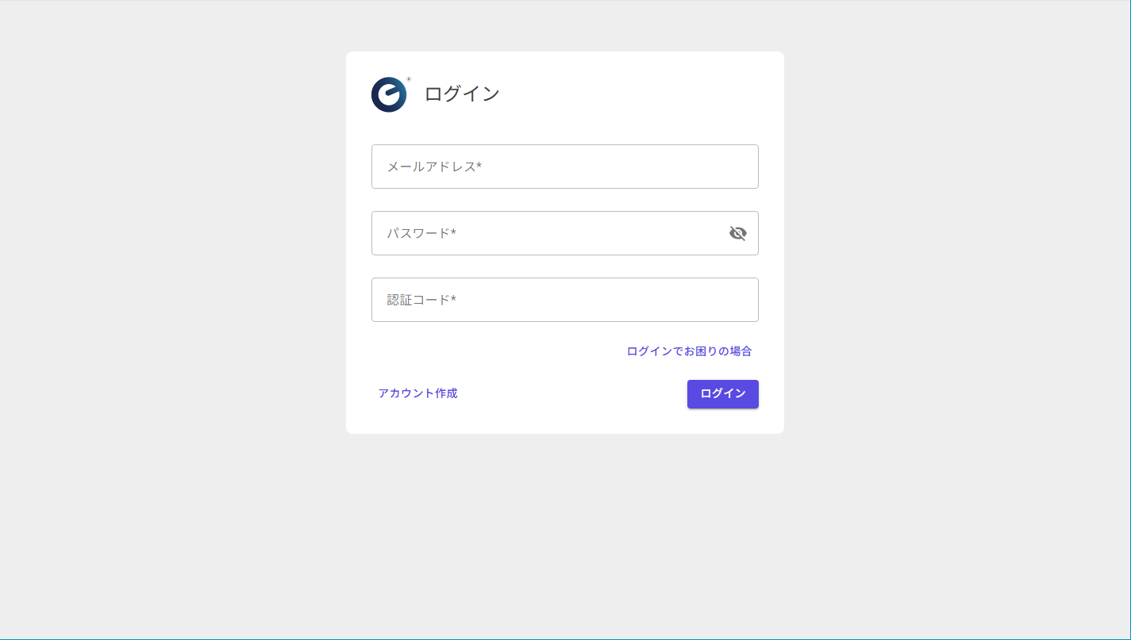
Task: Toggle password visibility with the eye icon
Action: 738,233
